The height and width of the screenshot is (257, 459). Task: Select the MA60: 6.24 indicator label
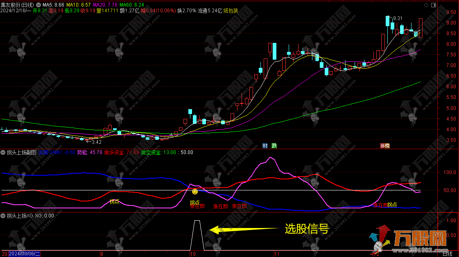(x=132, y=5)
